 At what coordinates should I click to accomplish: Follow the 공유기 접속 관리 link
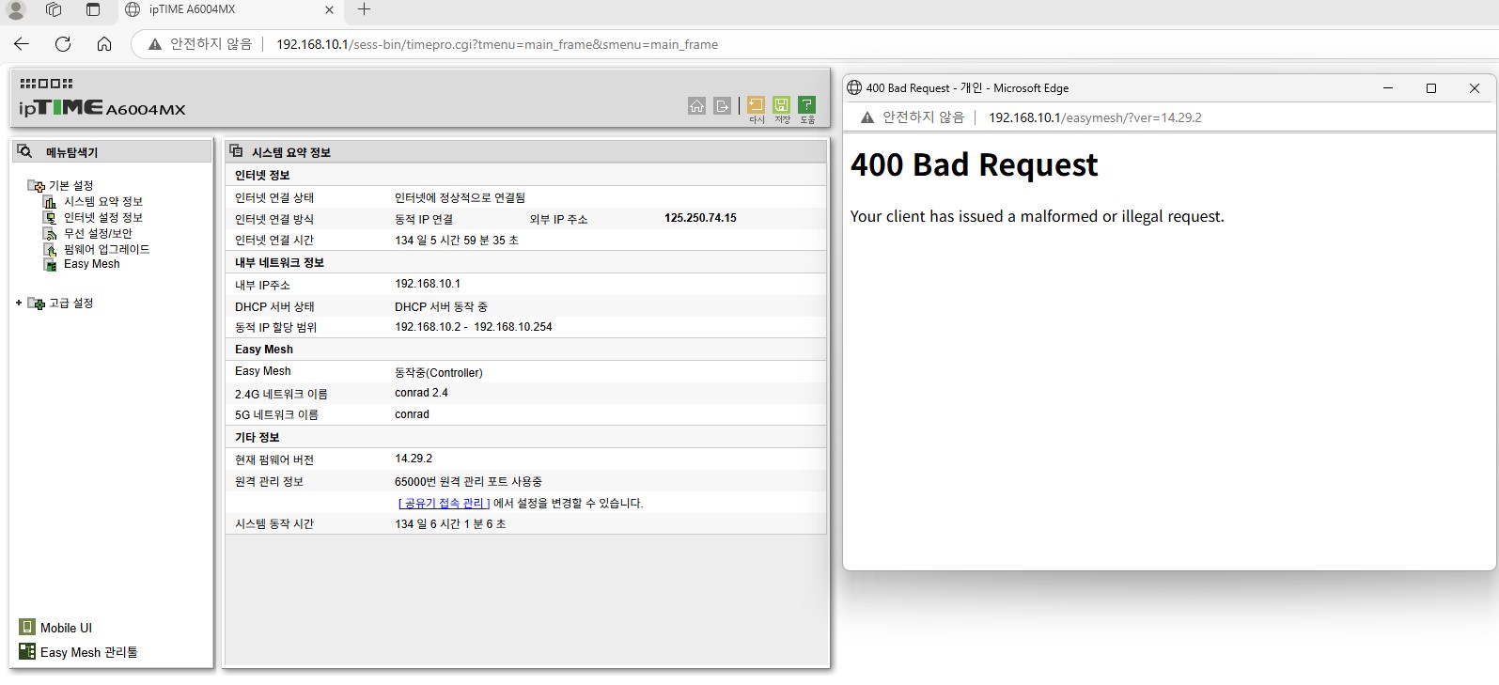click(444, 503)
